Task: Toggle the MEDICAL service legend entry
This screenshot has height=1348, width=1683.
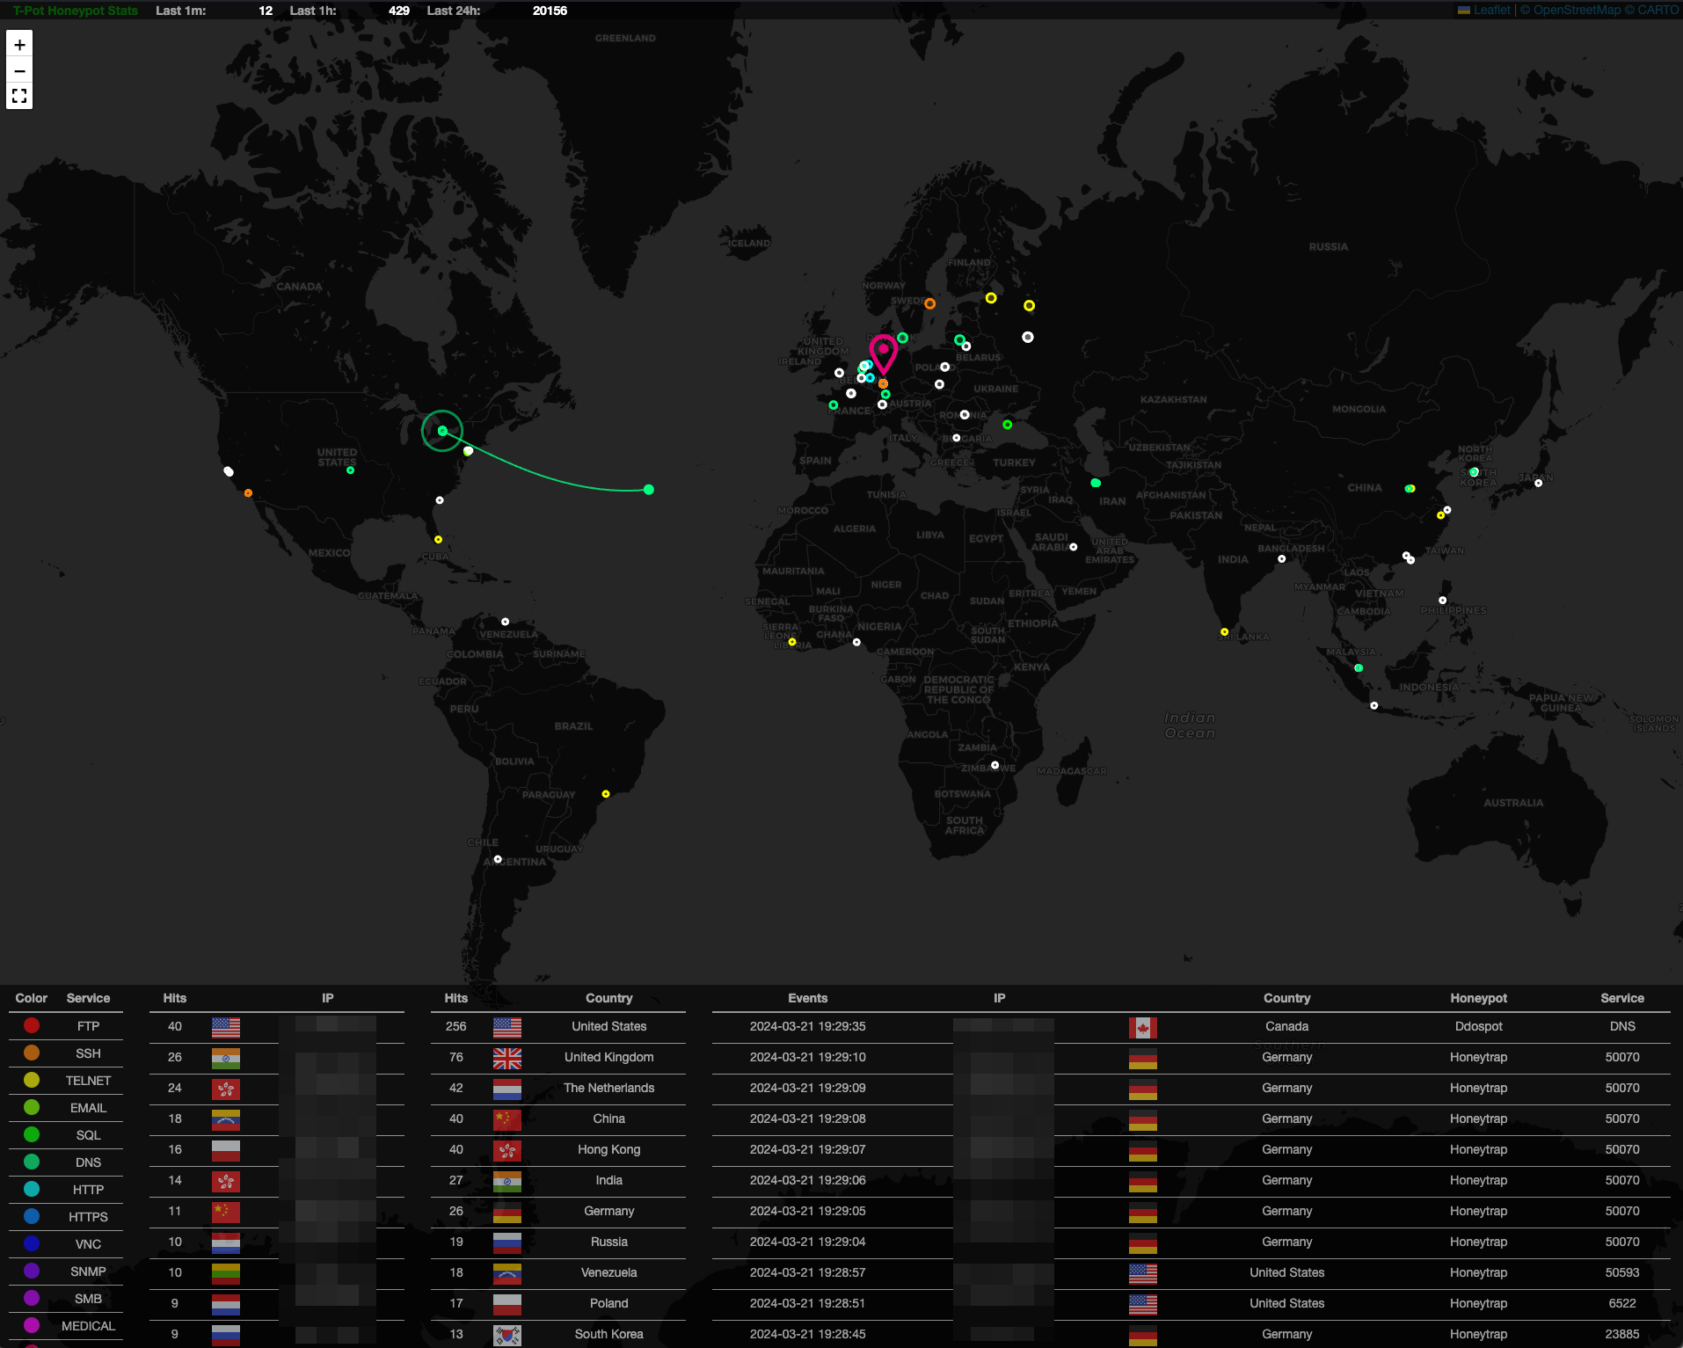Action: coord(88,1325)
